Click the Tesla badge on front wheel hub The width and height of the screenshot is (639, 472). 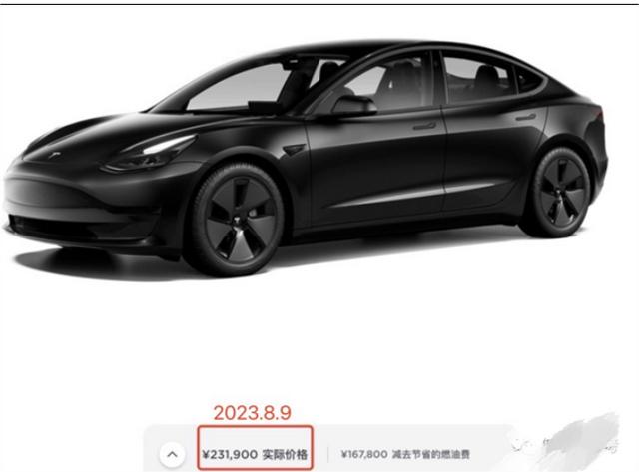[239, 224]
